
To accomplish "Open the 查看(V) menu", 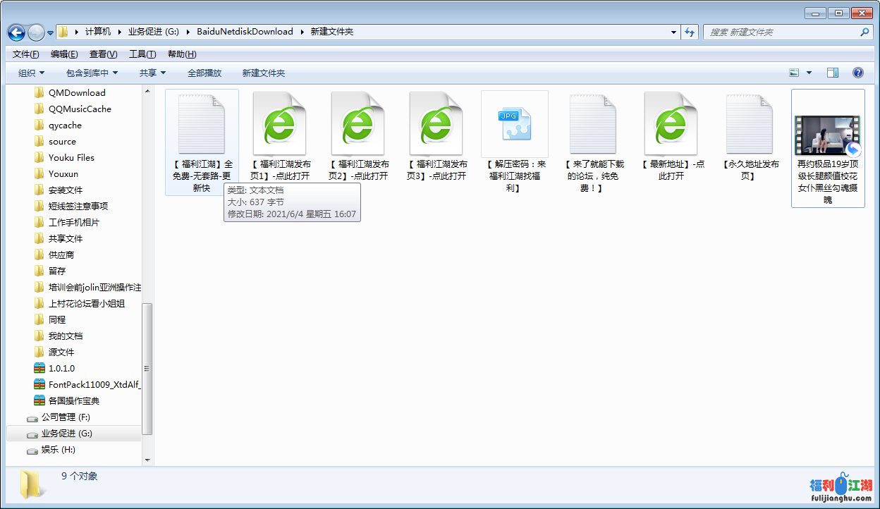I will pos(103,54).
